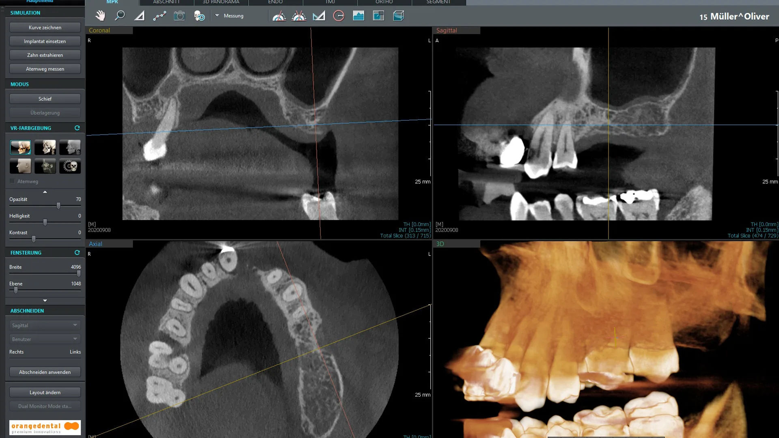Click the Opazität slider handle

[x=58, y=206]
